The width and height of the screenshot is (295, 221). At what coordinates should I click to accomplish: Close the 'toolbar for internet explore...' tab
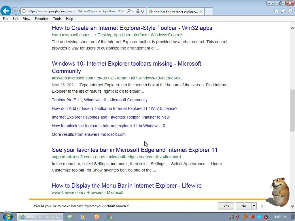(x=201, y=12)
